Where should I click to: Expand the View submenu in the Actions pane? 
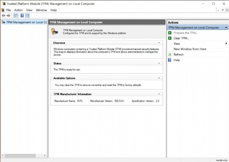click(226, 44)
